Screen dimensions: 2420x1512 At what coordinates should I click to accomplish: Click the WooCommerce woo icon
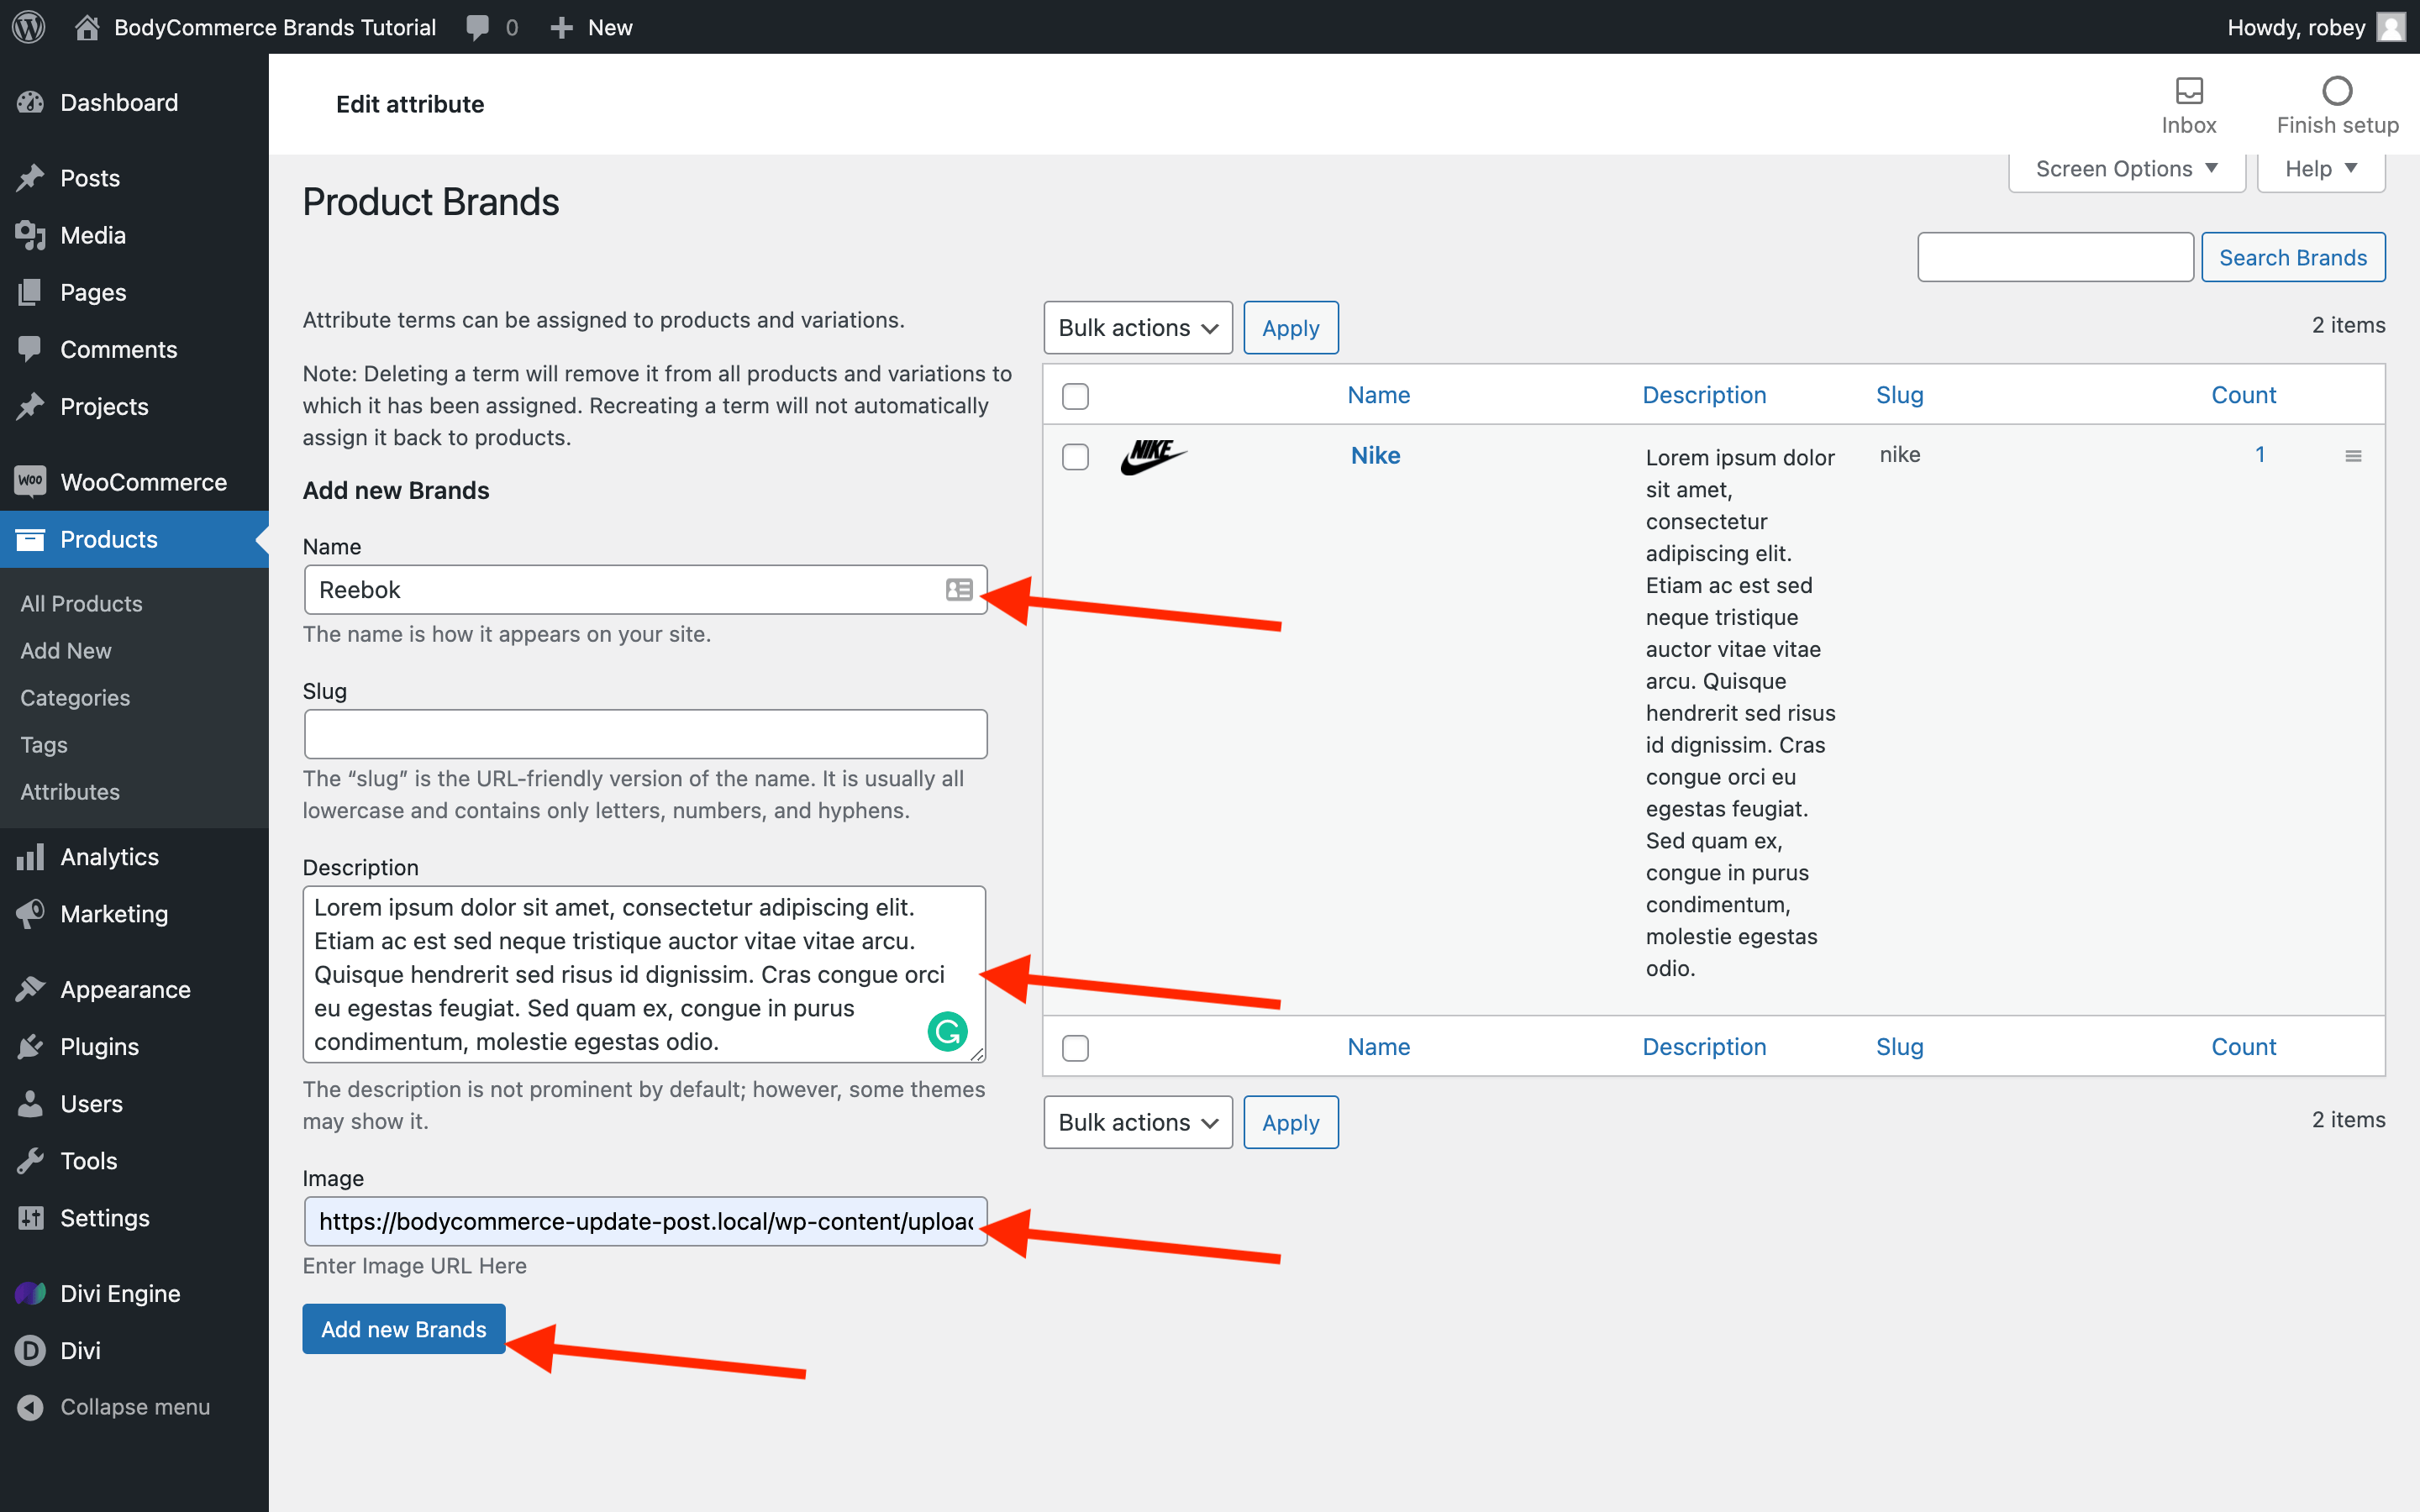pos(31,481)
